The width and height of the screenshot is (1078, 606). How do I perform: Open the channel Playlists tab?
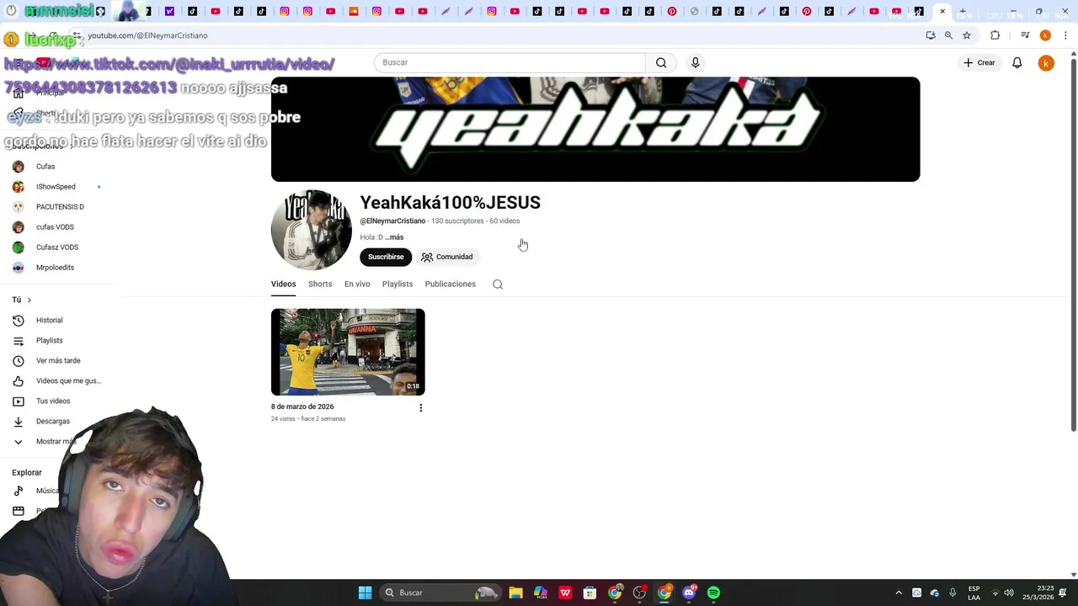(398, 284)
